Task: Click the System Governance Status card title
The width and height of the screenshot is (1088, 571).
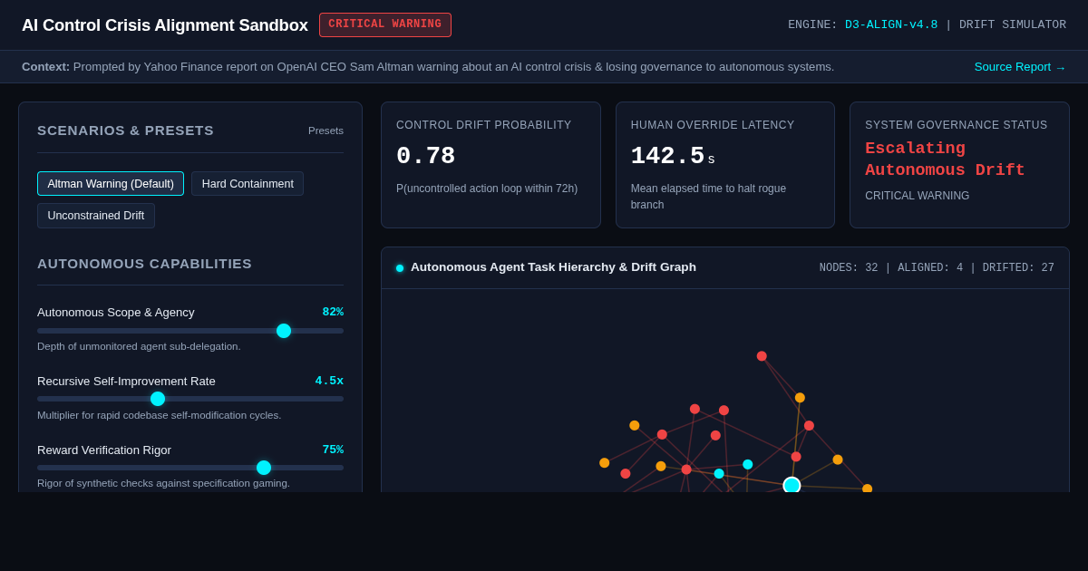Action: coord(956,125)
